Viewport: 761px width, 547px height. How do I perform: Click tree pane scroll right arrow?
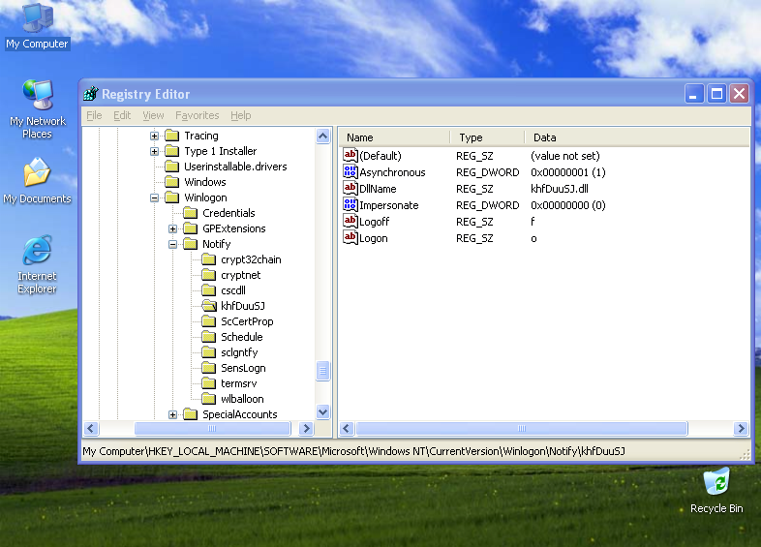click(x=306, y=429)
